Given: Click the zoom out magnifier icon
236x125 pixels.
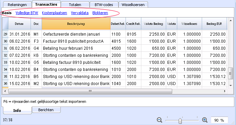Looking at the screenshot, I should click(x=159, y=120).
